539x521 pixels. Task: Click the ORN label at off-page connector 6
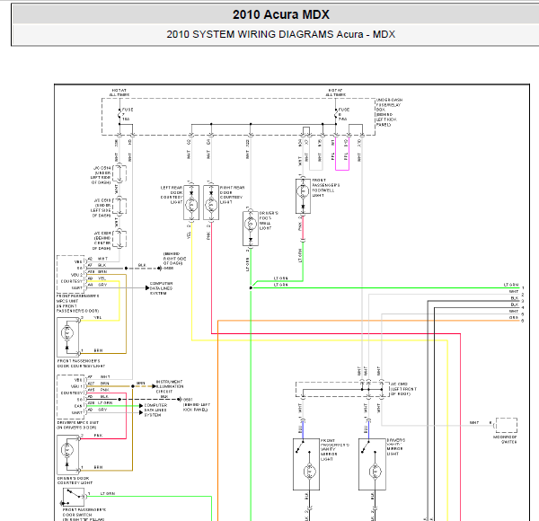[514, 318]
